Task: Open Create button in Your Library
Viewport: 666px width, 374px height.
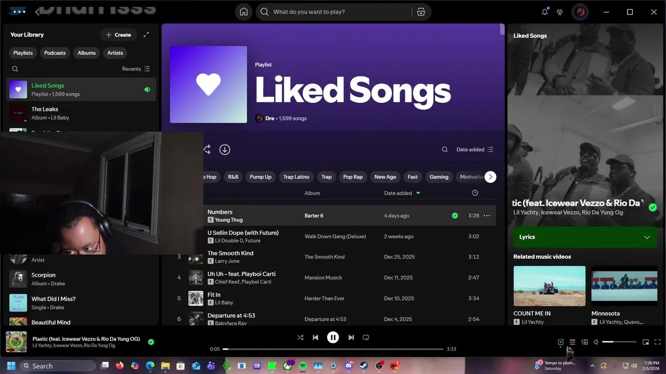Action: [118, 35]
